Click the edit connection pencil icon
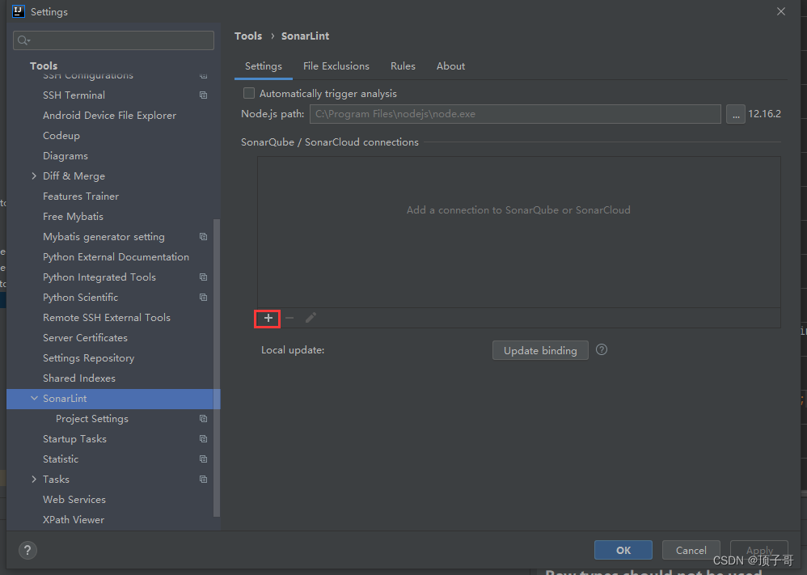 point(311,318)
